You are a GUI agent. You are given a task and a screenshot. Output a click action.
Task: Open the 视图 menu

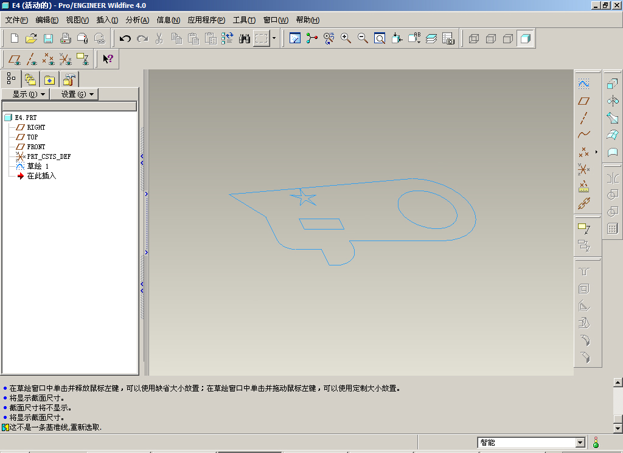77,20
